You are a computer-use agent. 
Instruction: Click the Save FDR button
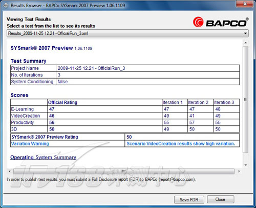(x=189, y=200)
